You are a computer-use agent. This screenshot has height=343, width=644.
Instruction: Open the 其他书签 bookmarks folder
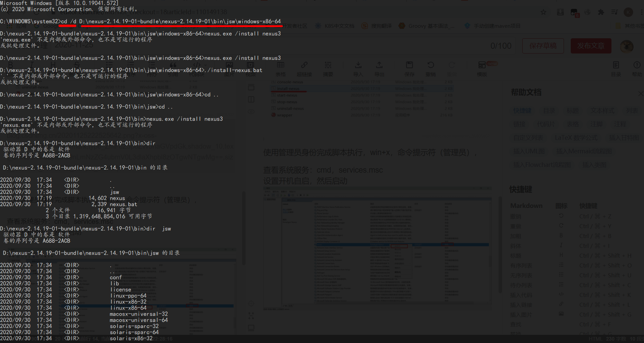(x=630, y=26)
